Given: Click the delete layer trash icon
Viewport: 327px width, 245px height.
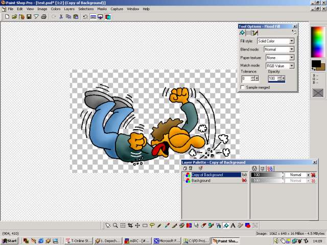Looking at the screenshot, I should [191, 168].
